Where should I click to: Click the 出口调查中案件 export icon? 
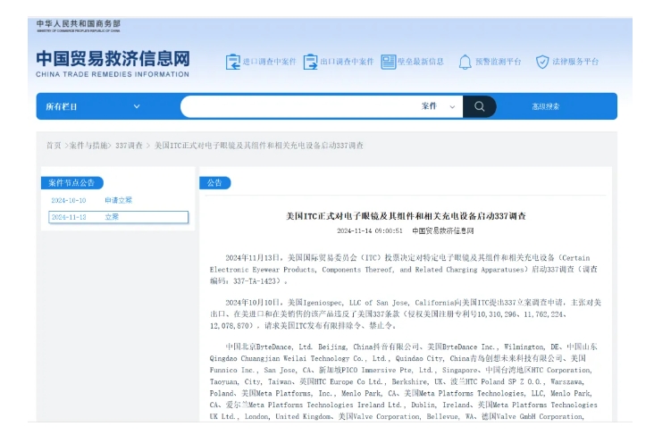[x=310, y=62]
